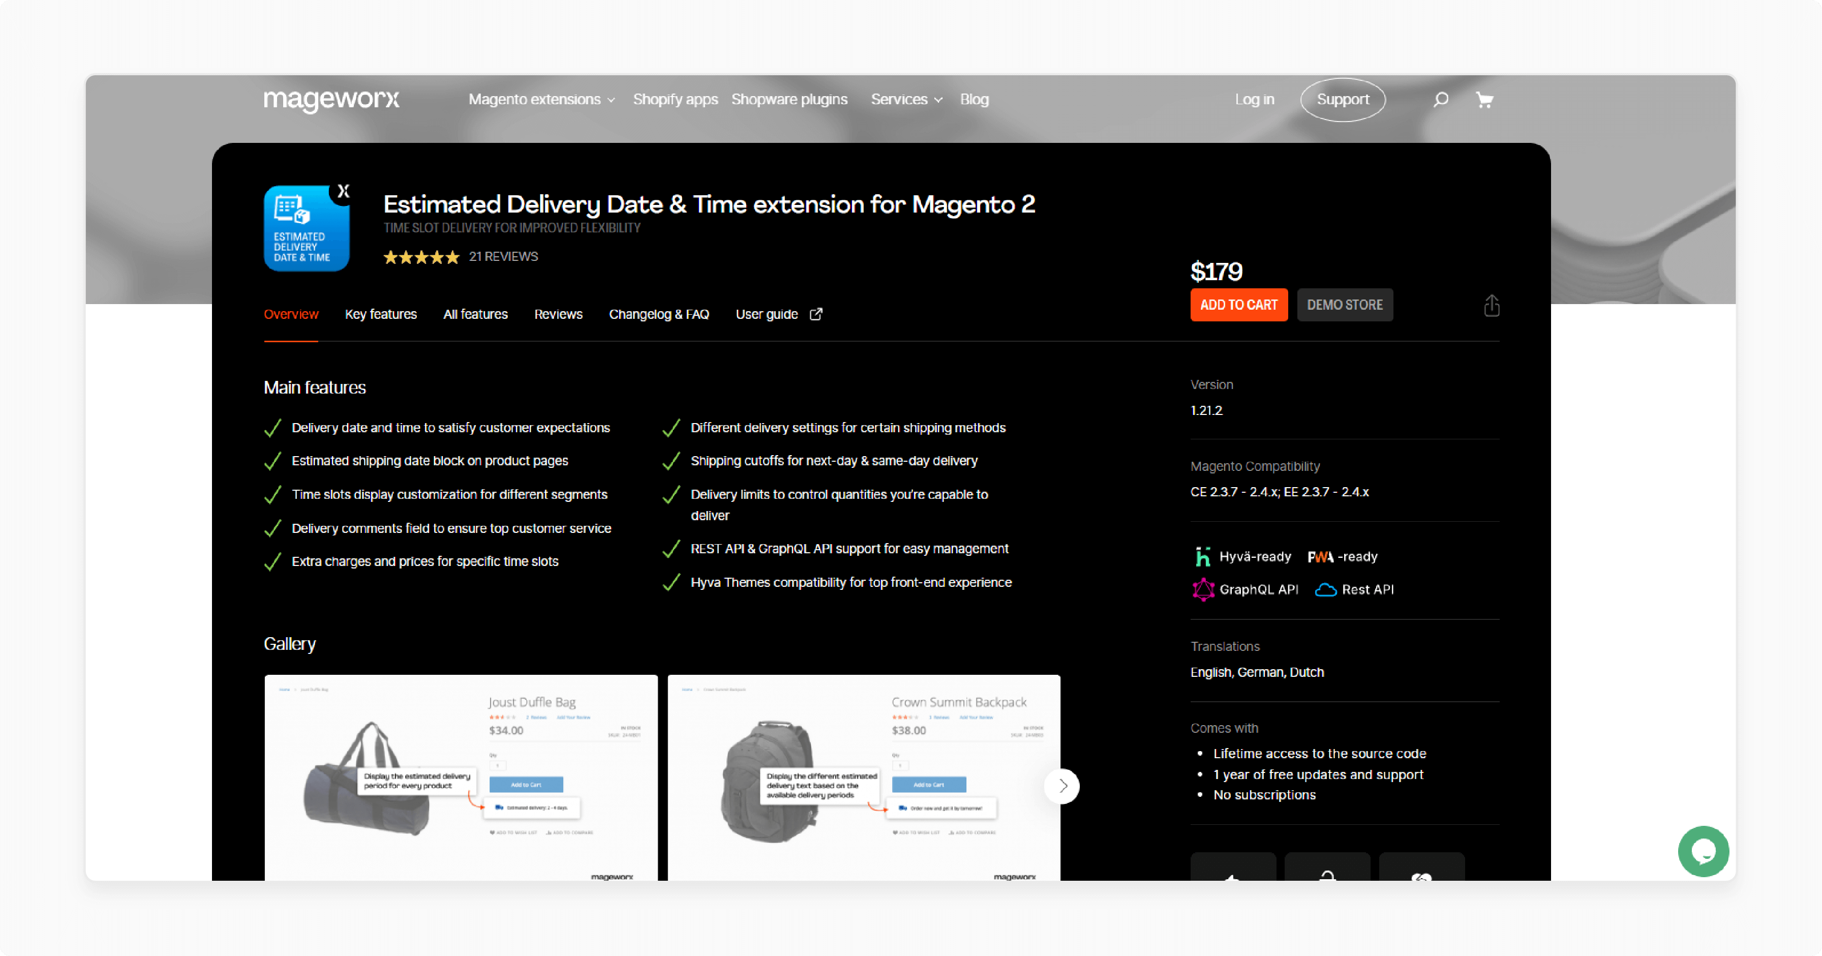Click '1 year of free updates and support'

tap(1318, 774)
